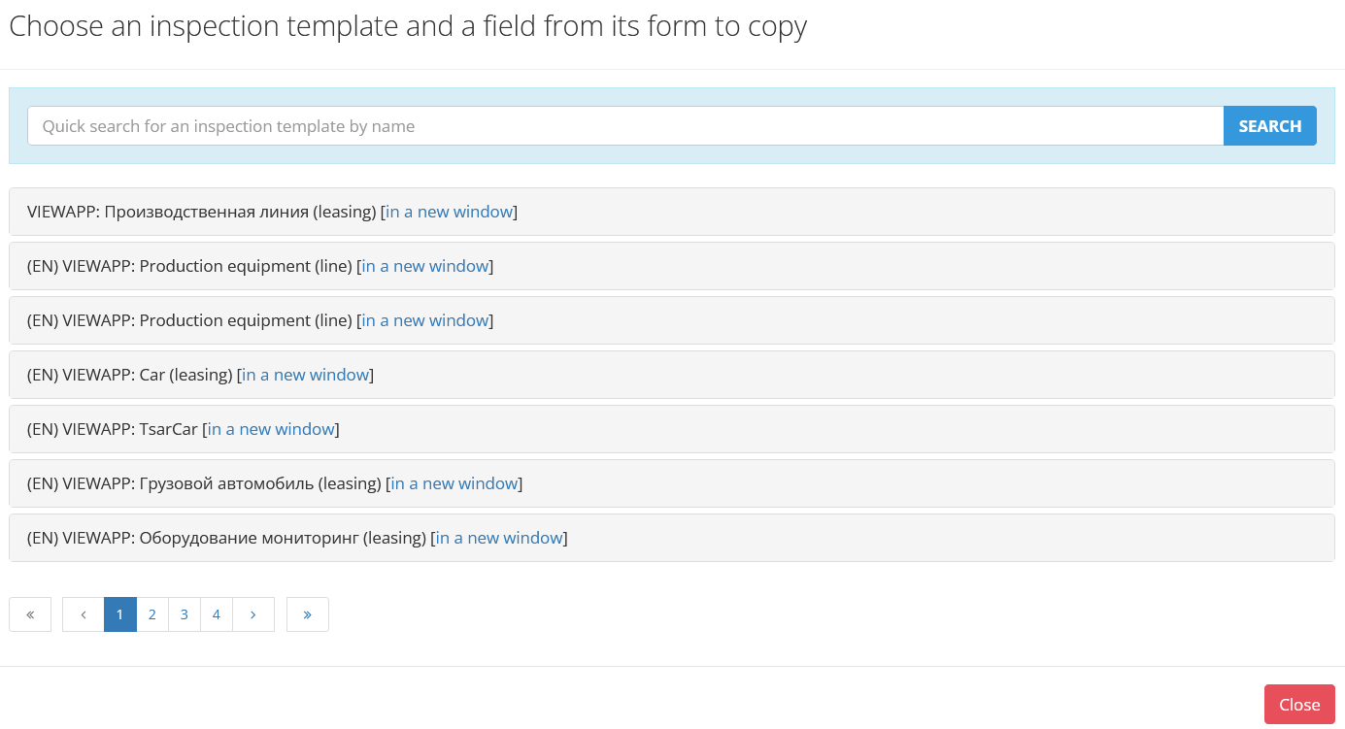
Task: Go to next page arrow
Action: (x=252, y=614)
